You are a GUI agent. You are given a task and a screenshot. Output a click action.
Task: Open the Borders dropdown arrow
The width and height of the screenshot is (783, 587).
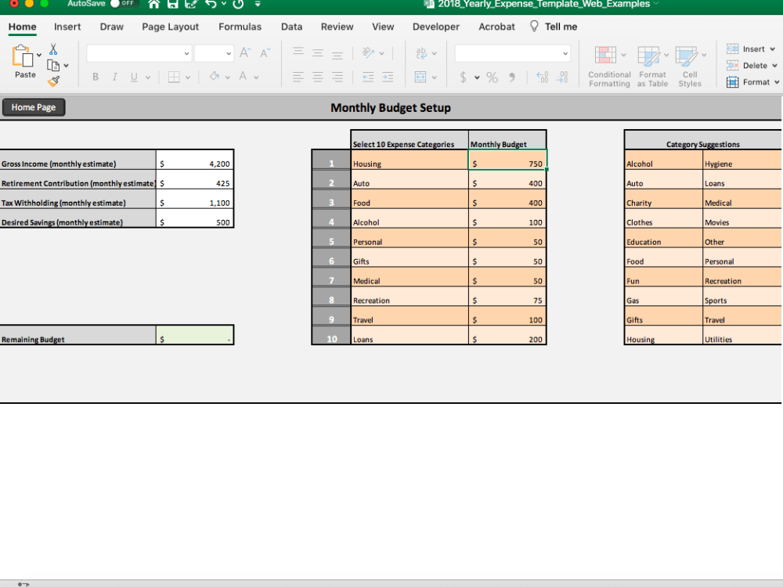pos(188,77)
